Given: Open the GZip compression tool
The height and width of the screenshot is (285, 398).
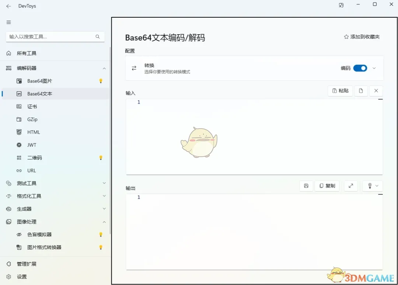Looking at the screenshot, I should 32,119.
